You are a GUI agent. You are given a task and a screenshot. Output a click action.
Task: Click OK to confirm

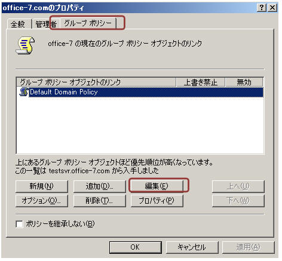(136, 247)
